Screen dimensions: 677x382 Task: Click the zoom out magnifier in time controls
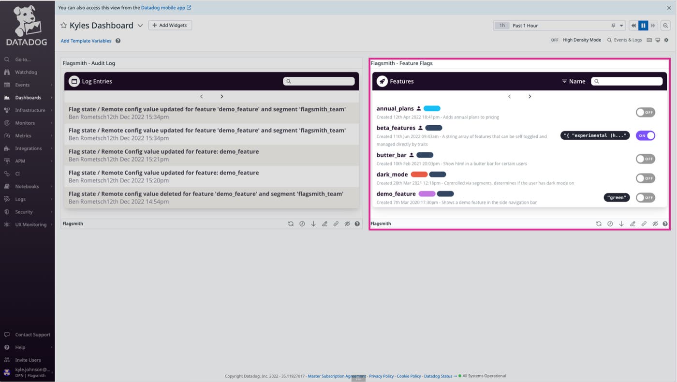(666, 26)
